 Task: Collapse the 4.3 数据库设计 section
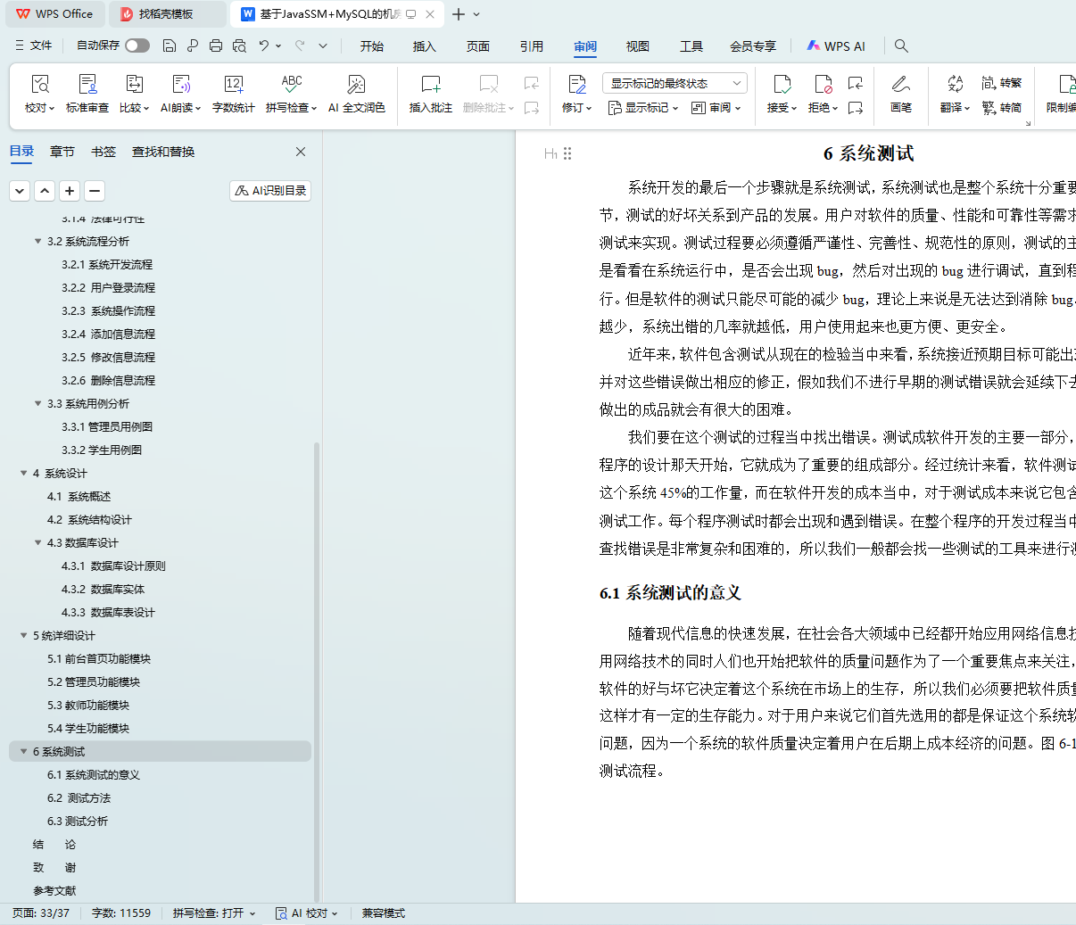pyautogui.click(x=38, y=542)
